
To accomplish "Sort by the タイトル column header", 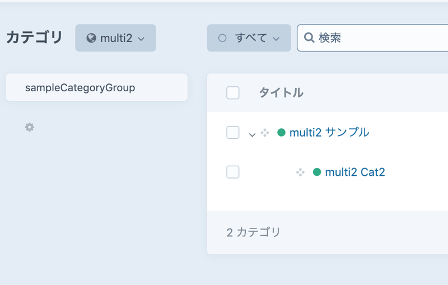I will (x=281, y=93).
